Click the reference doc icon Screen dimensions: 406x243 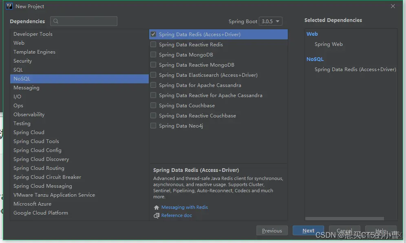pos(157,216)
